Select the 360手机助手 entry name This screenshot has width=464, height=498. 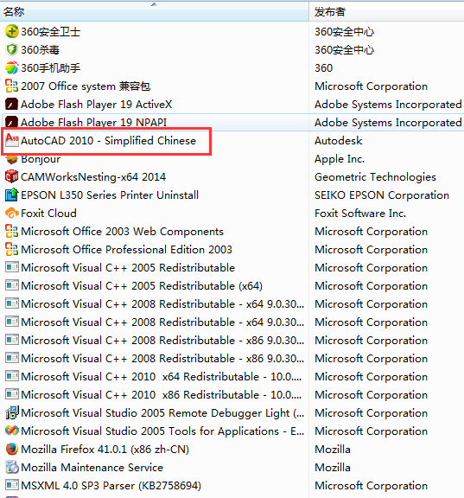(50, 68)
